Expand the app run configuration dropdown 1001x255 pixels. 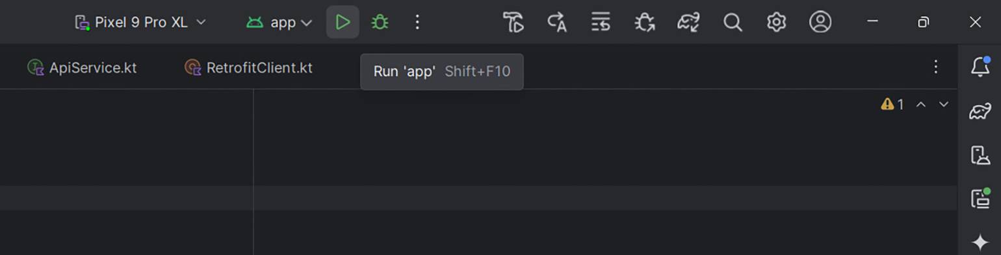[x=279, y=22]
